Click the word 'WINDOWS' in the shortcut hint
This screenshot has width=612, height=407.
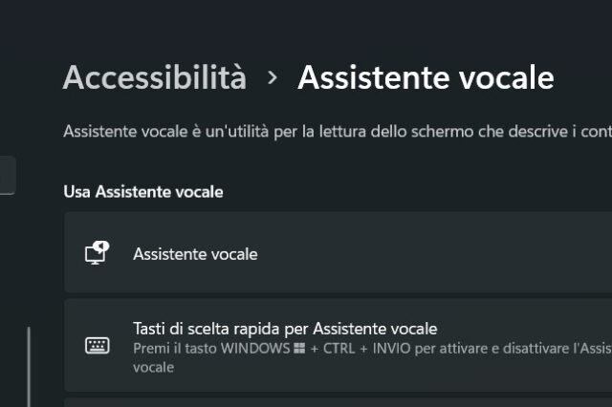pos(255,349)
